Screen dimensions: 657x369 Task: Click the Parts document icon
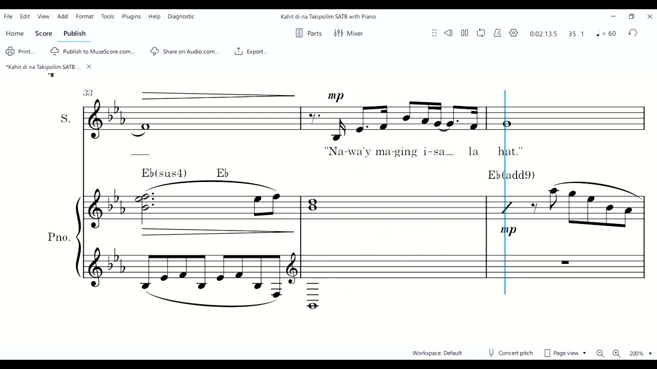tap(299, 33)
